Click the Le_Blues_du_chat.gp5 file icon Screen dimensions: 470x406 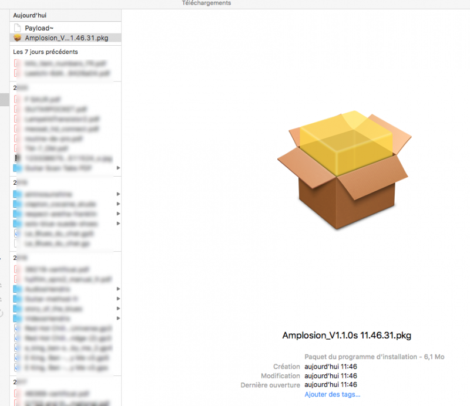17,233
